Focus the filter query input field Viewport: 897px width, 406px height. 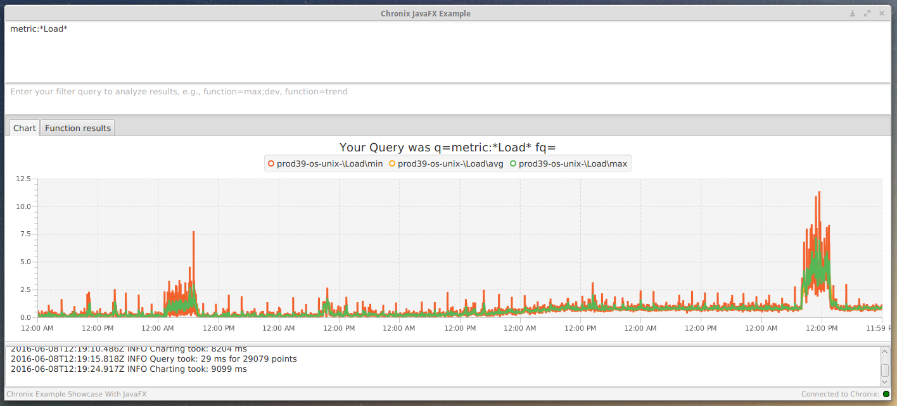click(x=448, y=98)
